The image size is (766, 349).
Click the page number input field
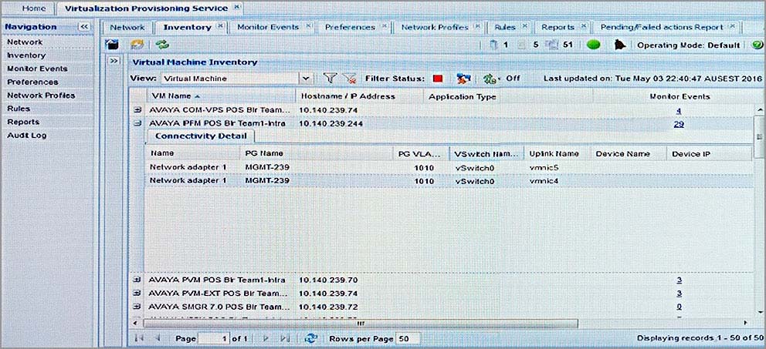click(213, 338)
